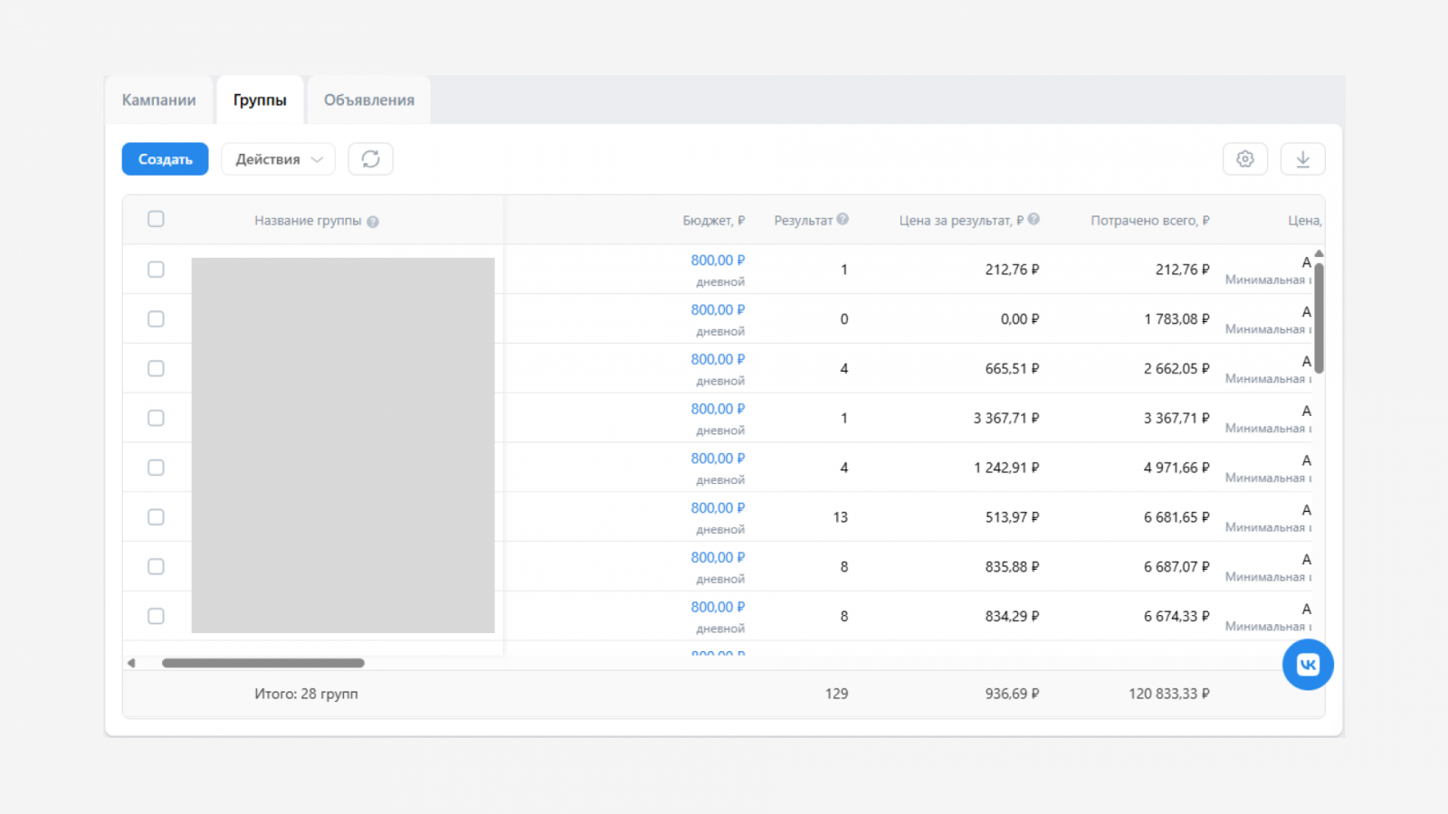Click help icon next to Результат
Screen dimensions: 1448x814
point(843,219)
